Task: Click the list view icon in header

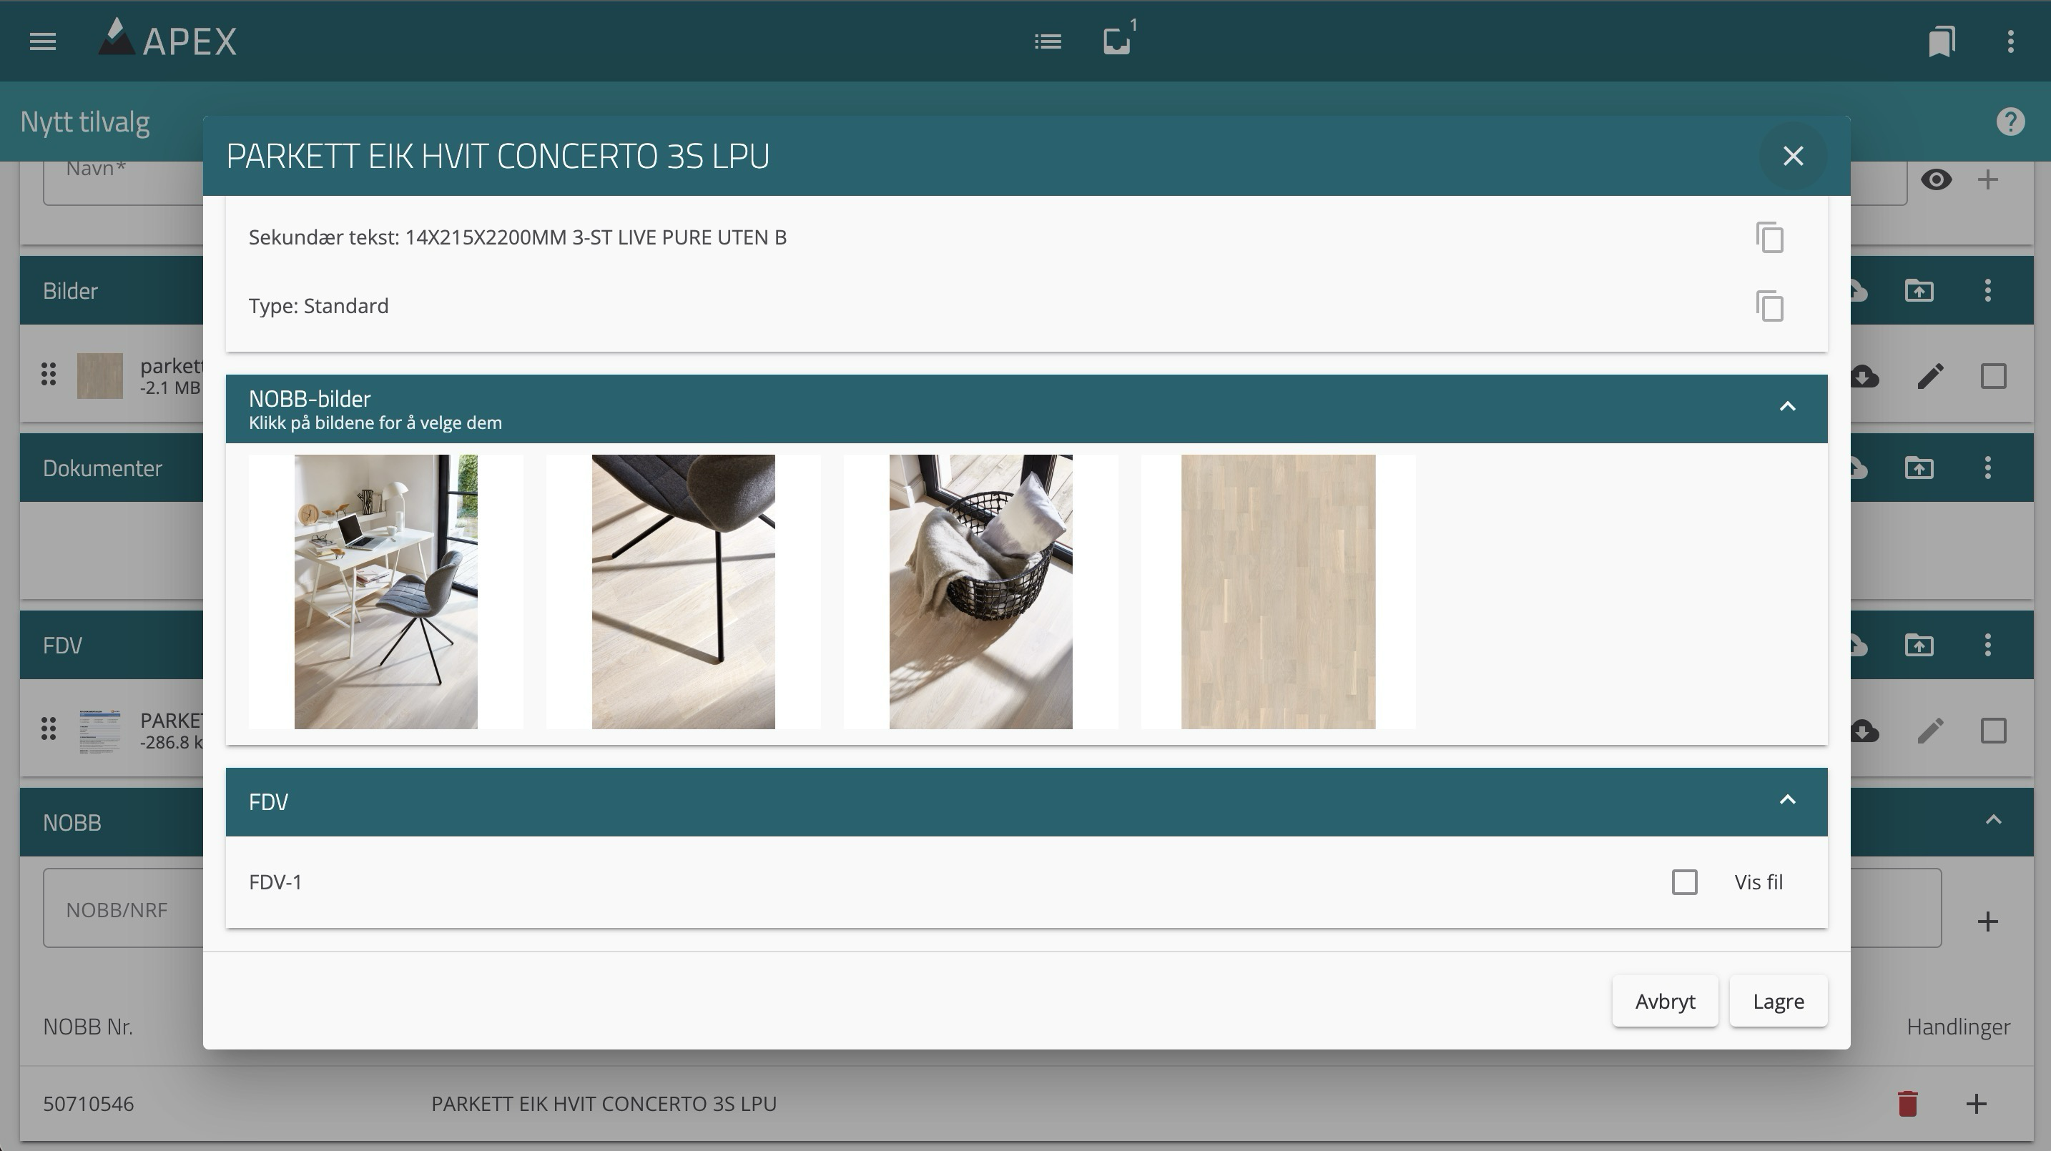Action: pyautogui.click(x=1048, y=41)
